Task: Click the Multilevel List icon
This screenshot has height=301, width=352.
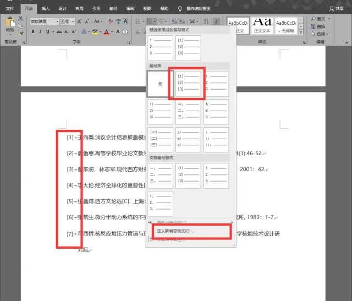Action: pyautogui.click(x=161, y=21)
